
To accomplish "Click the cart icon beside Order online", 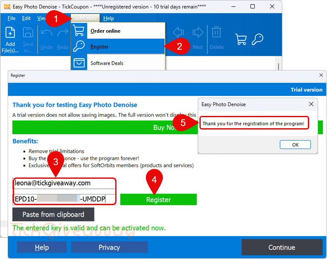I will point(79,31).
